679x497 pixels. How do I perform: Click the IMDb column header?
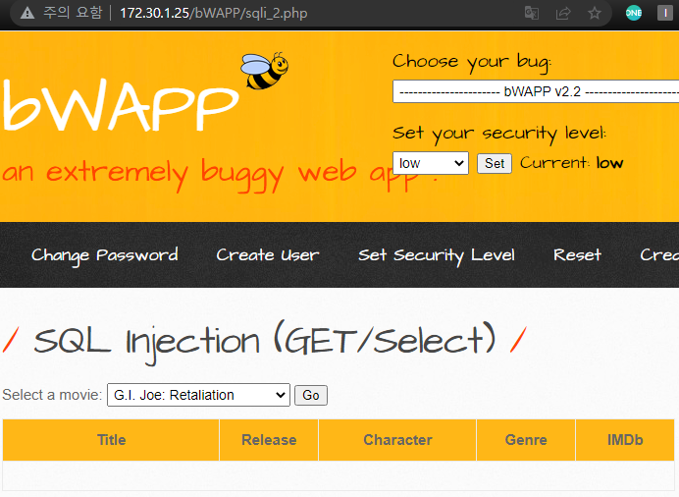[625, 440]
